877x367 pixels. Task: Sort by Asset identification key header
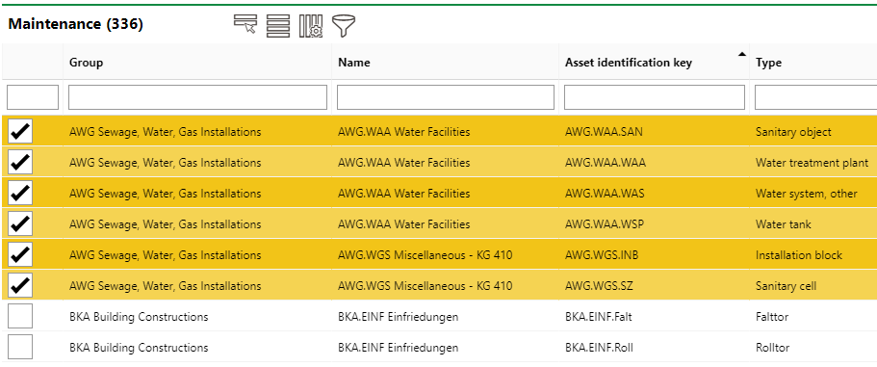(629, 62)
